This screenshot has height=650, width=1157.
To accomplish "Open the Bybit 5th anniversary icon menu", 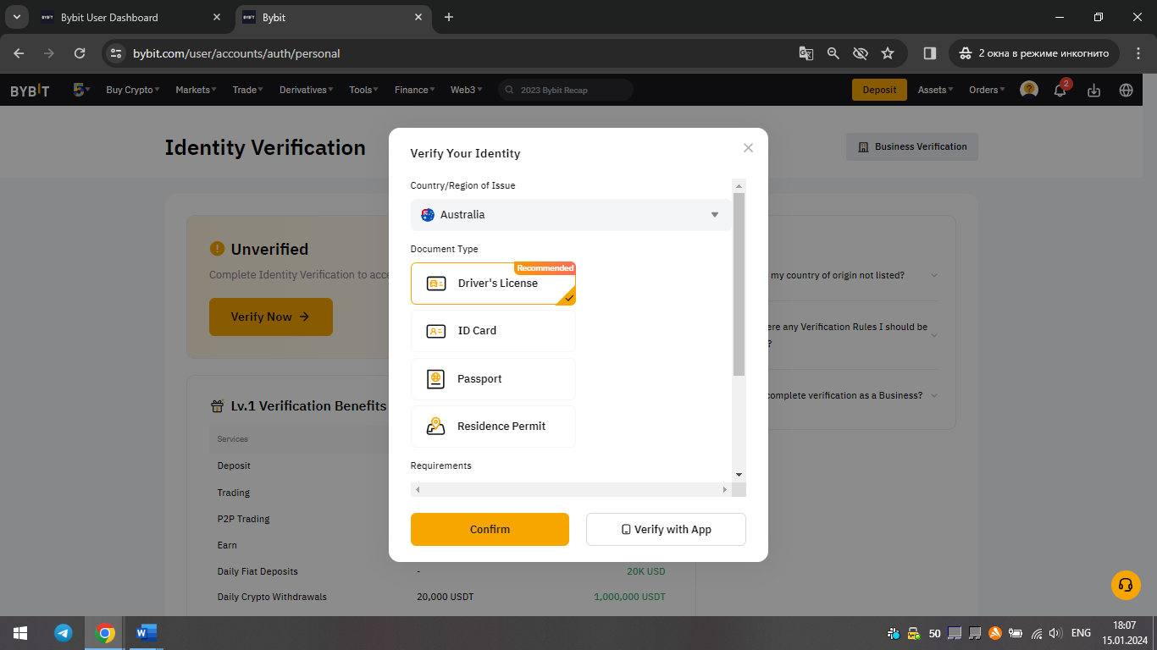I will point(80,90).
